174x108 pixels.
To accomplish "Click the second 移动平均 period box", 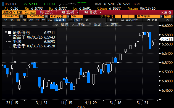I will pos(125,17).
